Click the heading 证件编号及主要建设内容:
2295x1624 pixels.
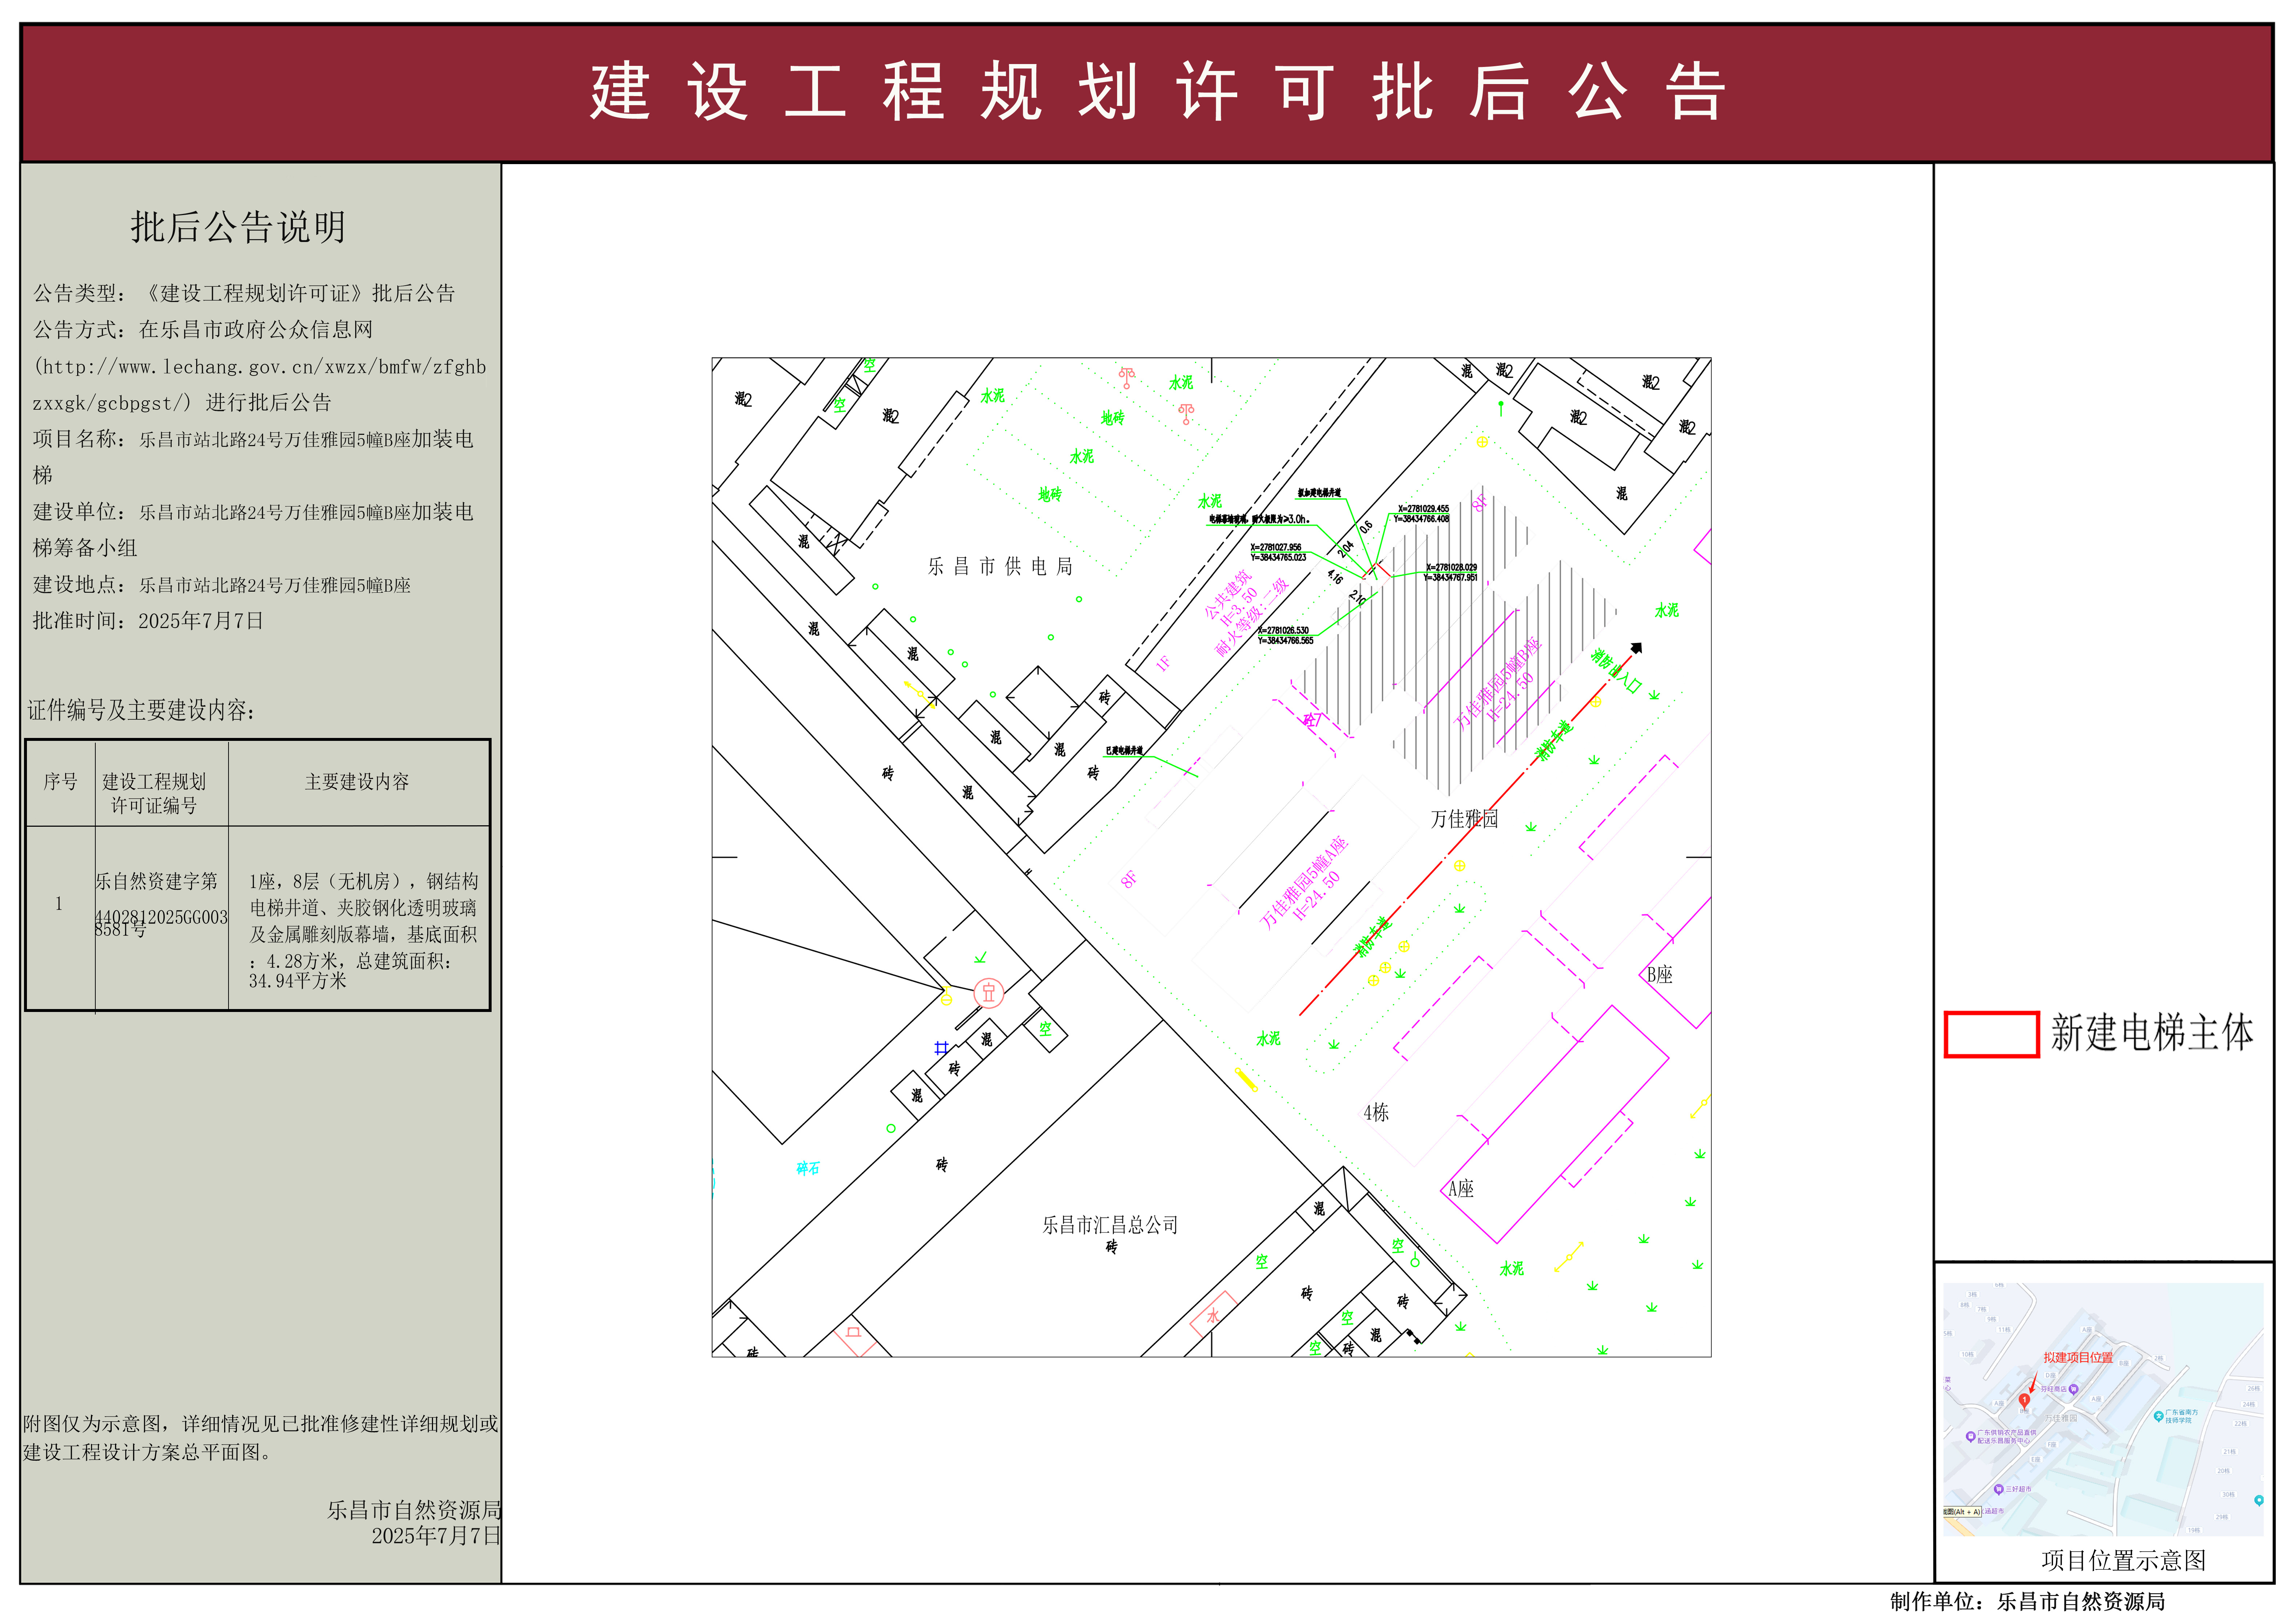141,710
